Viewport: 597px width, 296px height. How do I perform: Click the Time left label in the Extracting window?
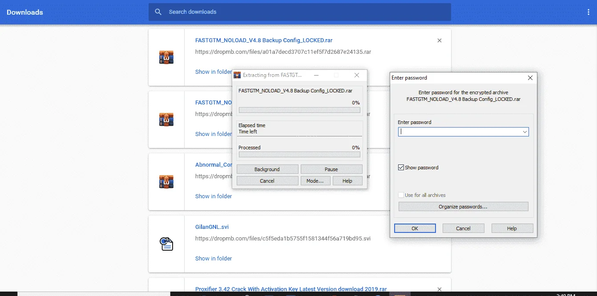click(x=248, y=132)
